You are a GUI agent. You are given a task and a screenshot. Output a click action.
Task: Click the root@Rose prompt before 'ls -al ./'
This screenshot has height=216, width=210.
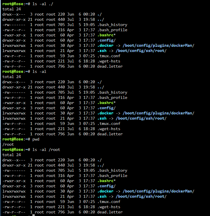(x=16, y=4)
